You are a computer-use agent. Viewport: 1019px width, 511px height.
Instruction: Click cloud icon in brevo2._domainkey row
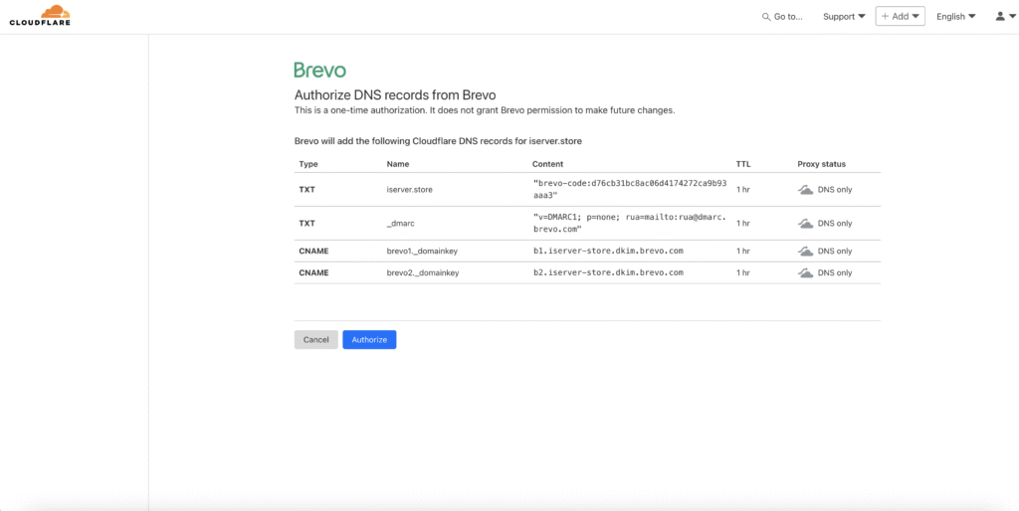[x=805, y=272]
